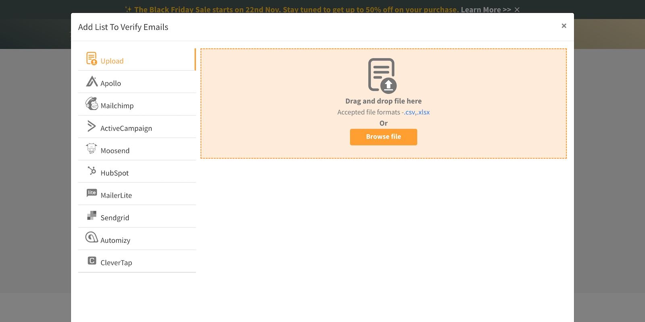The image size is (645, 322).
Task: Click the CleverTap C icon
Action: pos(92,260)
